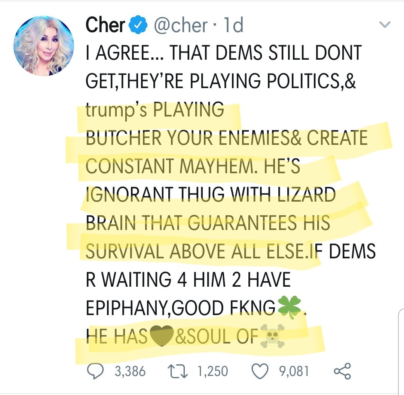Like the tweet with heart icon
The width and height of the screenshot is (404, 395).
pyautogui.click(x=260, y=371)
